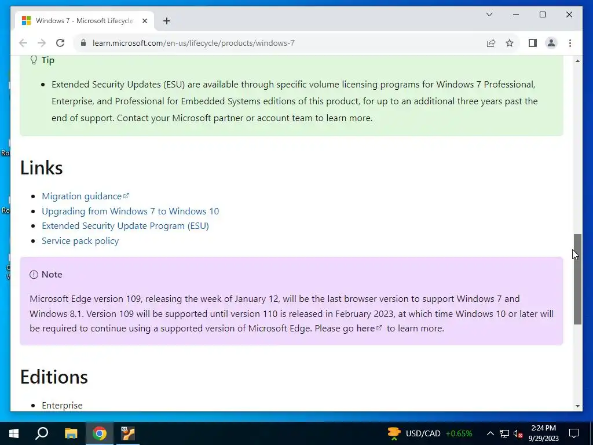The height and width of the screenshot is (445, 593).
Task: Bookmark this tab with the star icon
Action: tap(510, 43)
